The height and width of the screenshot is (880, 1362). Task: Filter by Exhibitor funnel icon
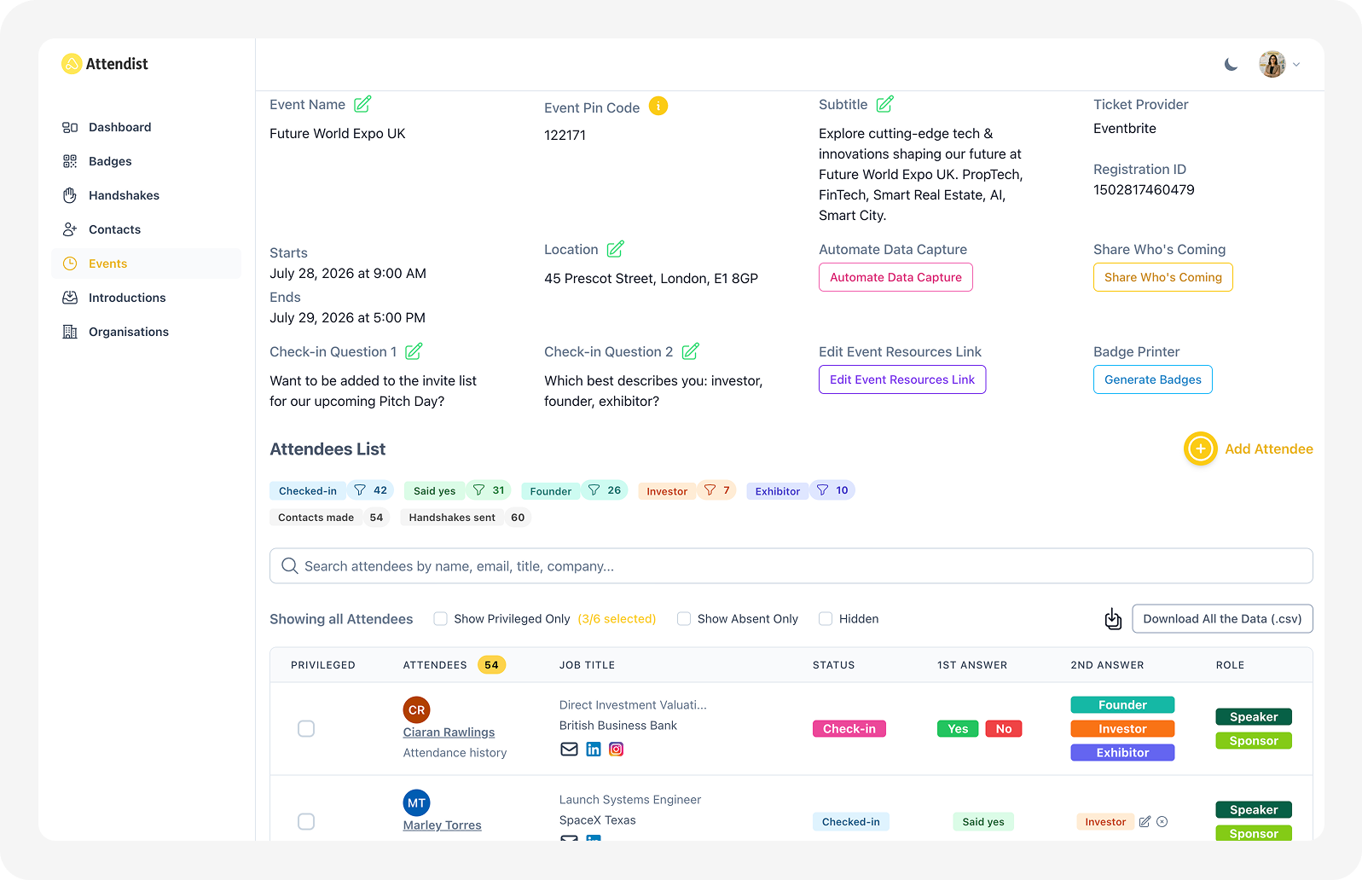[822, 490]
